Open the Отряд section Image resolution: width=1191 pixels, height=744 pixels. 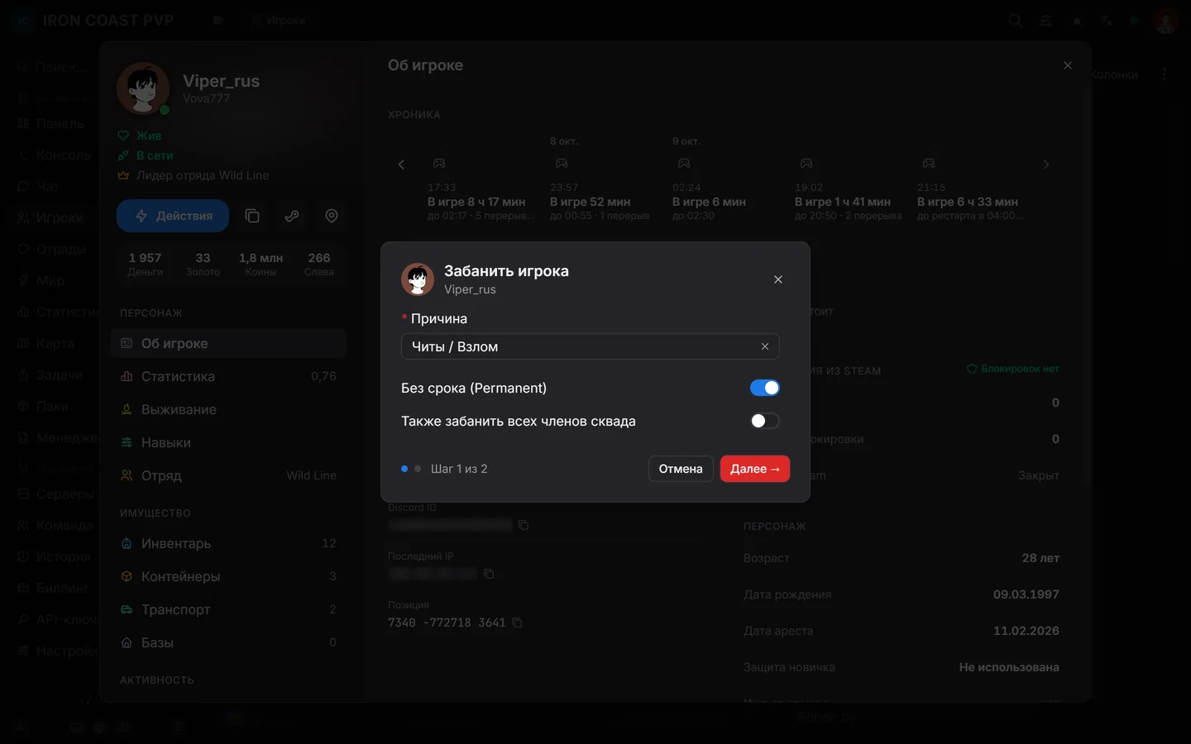pyautogui.click(x=228, y=475)
